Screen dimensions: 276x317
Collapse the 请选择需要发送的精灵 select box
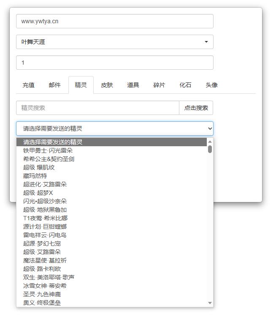[115, 128]
